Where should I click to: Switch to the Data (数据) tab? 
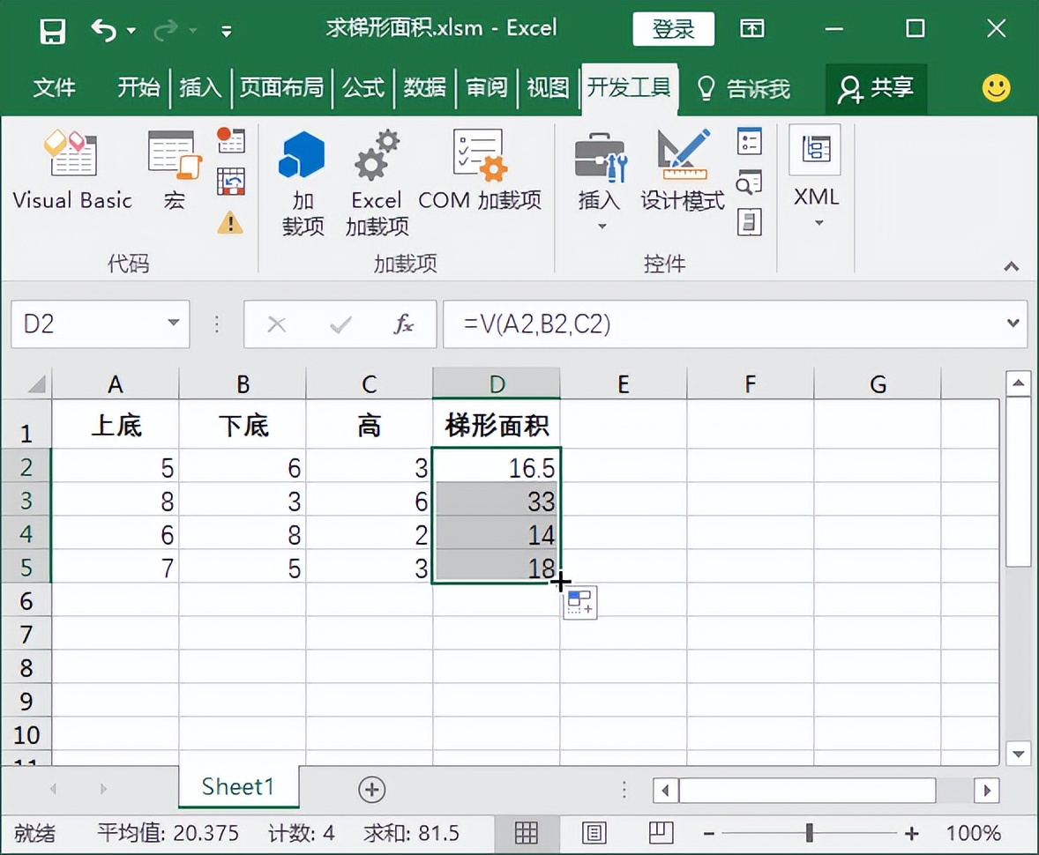click(x=425, y=87)
